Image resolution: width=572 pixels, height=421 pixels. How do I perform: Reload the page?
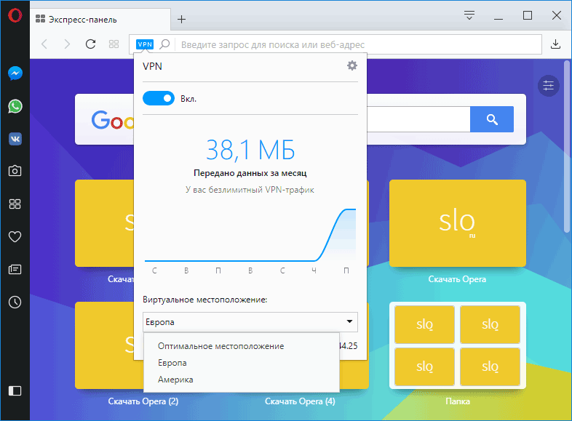click(90, 44)
